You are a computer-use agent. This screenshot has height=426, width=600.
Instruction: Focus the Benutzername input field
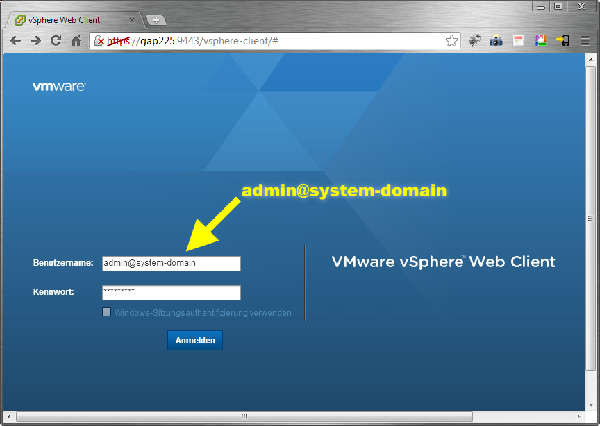[x=171, y=264]
